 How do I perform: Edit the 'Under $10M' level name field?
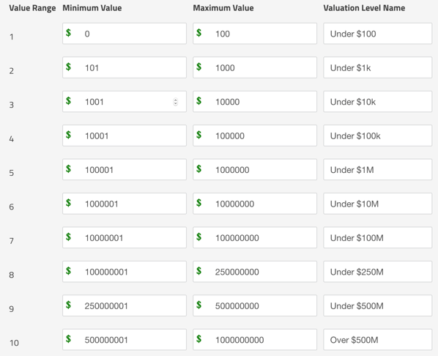[378, 204]
